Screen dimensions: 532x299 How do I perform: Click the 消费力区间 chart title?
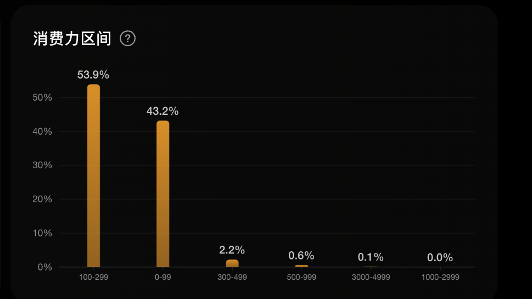pyautogui.click(x=72, y=38)
